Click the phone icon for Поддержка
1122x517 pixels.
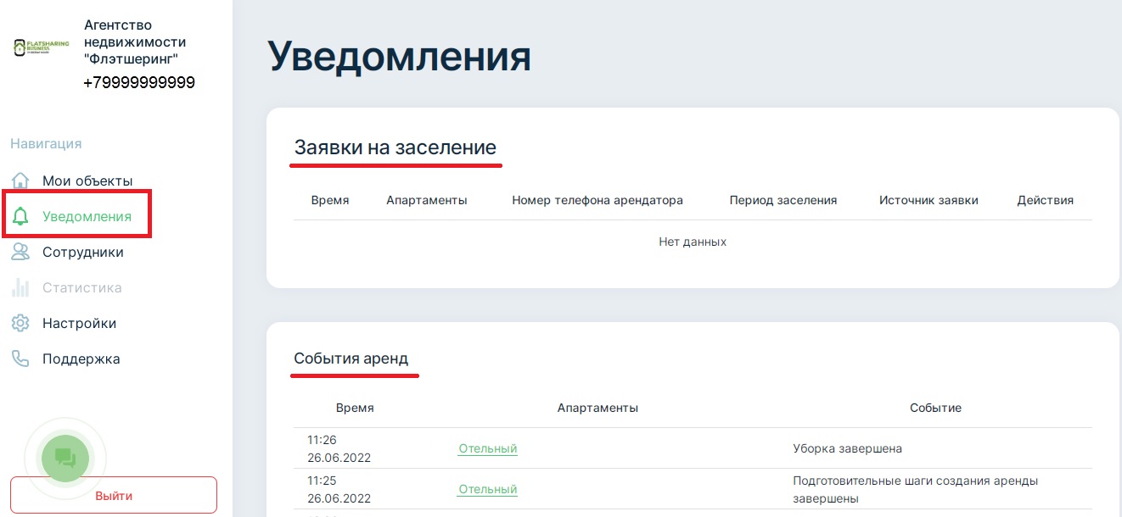pyautogui.click(x=20, y=359)
